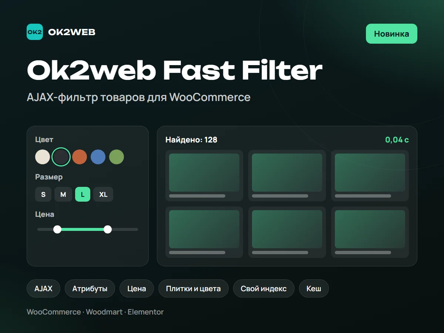Click the Новинка badge

coord(391,34)
